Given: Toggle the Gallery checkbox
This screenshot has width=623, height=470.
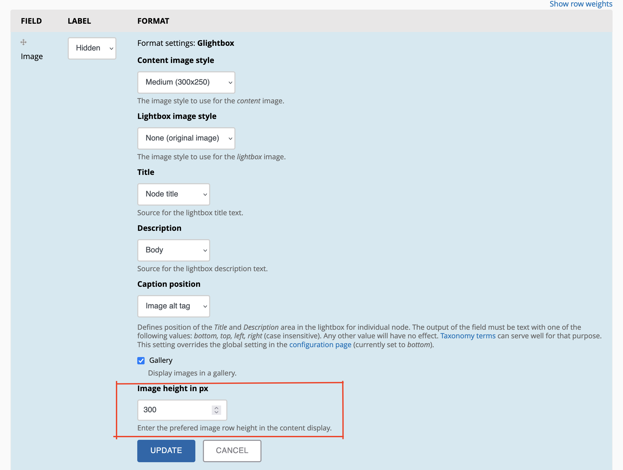Looking at the screenshot, I should tap(141, 360).
